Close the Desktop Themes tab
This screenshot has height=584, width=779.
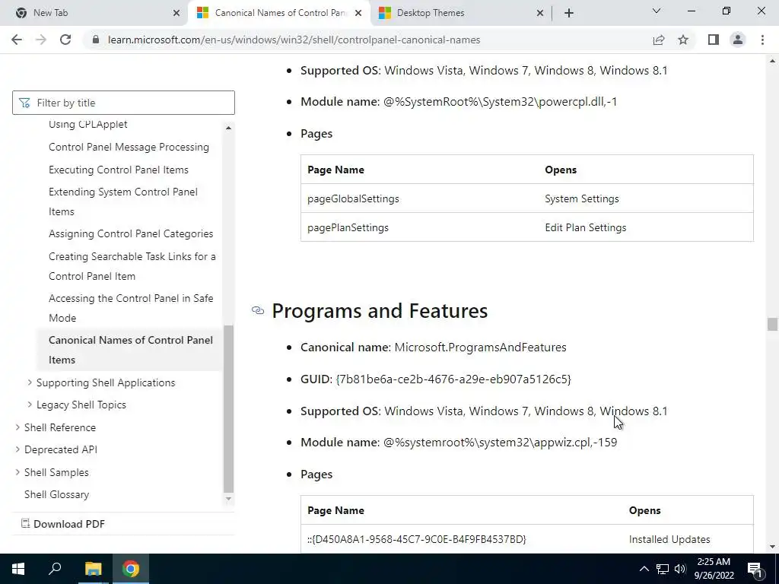(x=540, y=13)
